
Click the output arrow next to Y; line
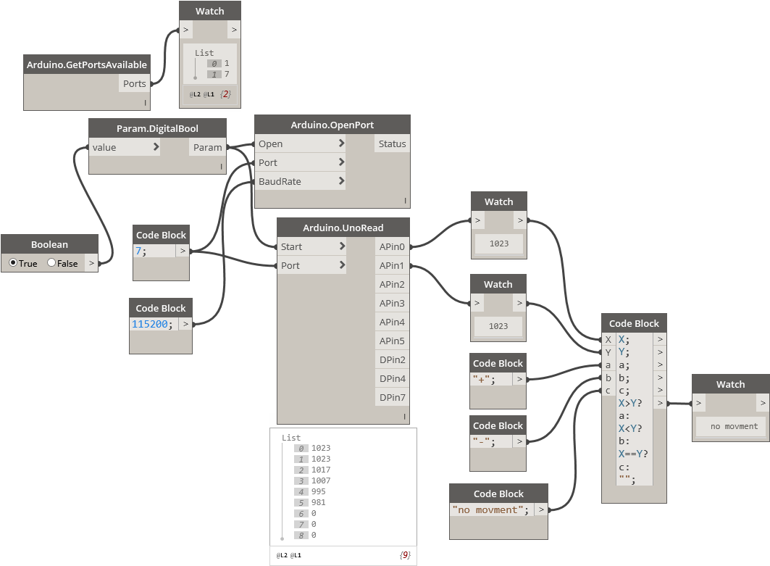click(x=660, y=351)
